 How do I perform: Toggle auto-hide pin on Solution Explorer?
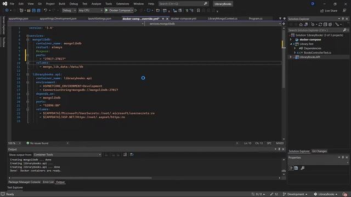pos(343,19)
